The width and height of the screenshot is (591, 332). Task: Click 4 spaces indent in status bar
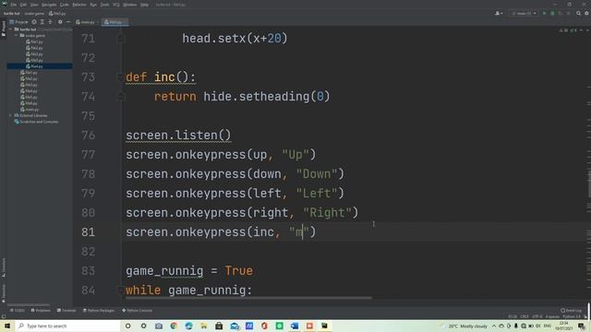[x=552, y=316]
